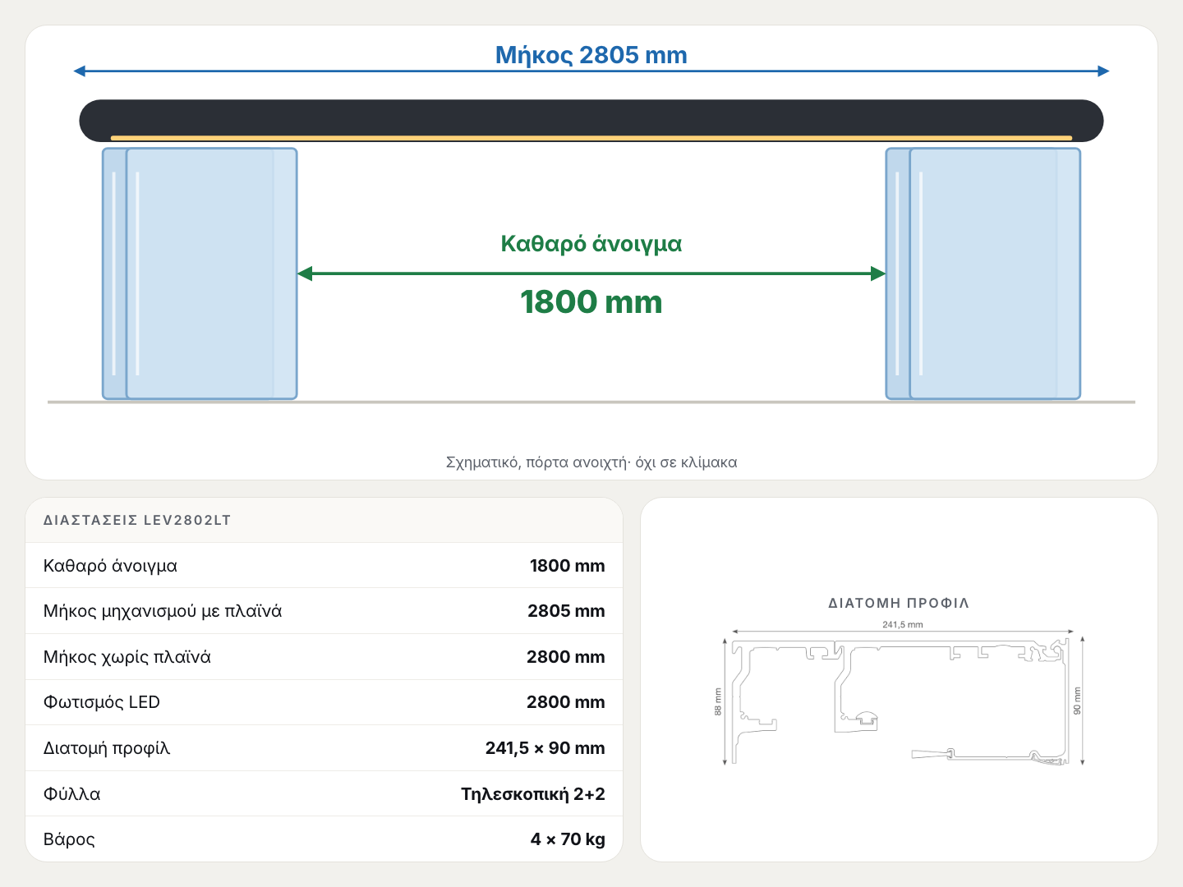
Task: Click the 2800 mm value for Φωτισμός LED
Action: tap(566, 702)
